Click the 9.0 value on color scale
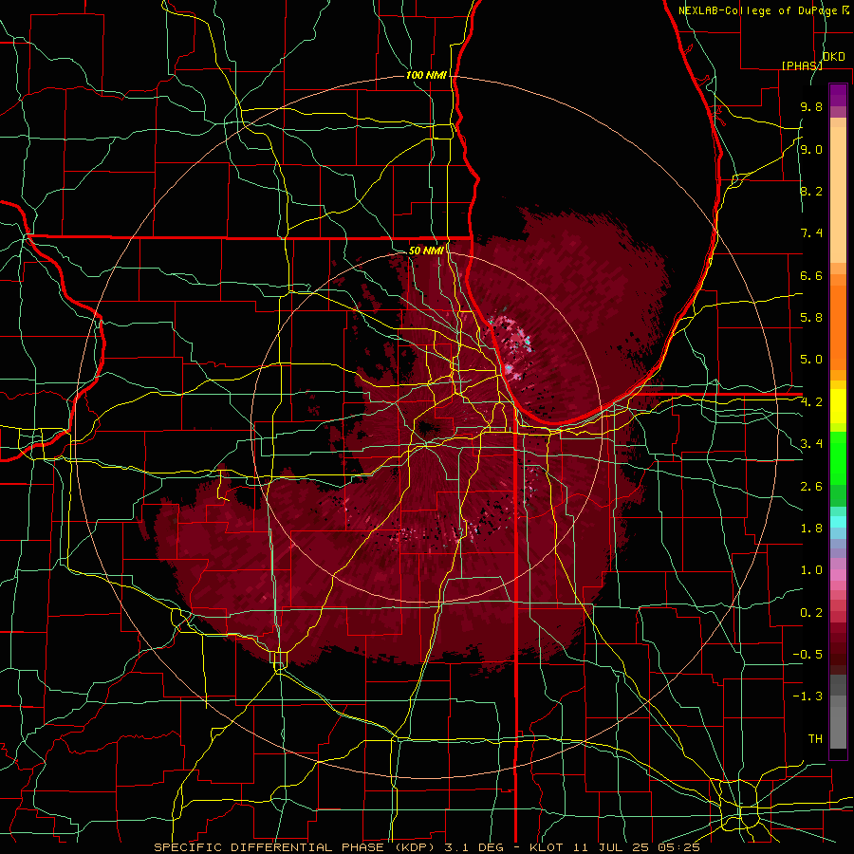The height and width of the screenshot is (854, 854). (x=811, y=149)
